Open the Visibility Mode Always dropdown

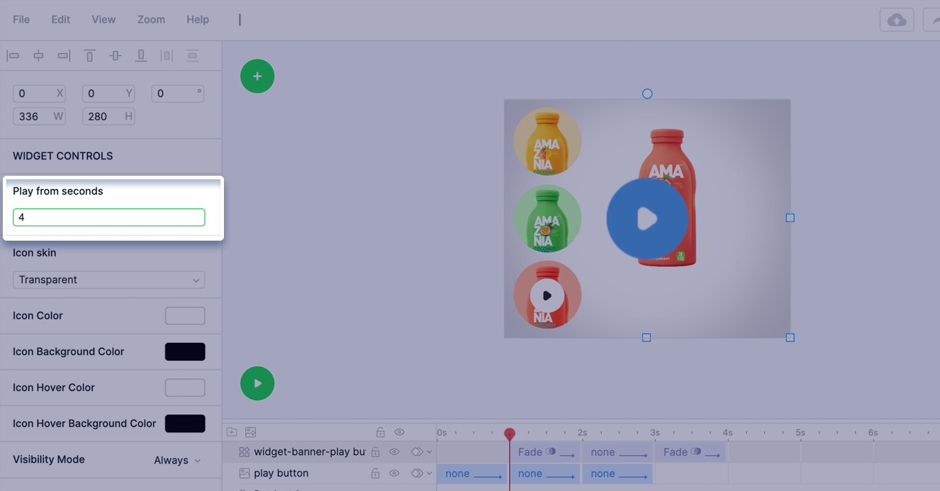point(177,460)
